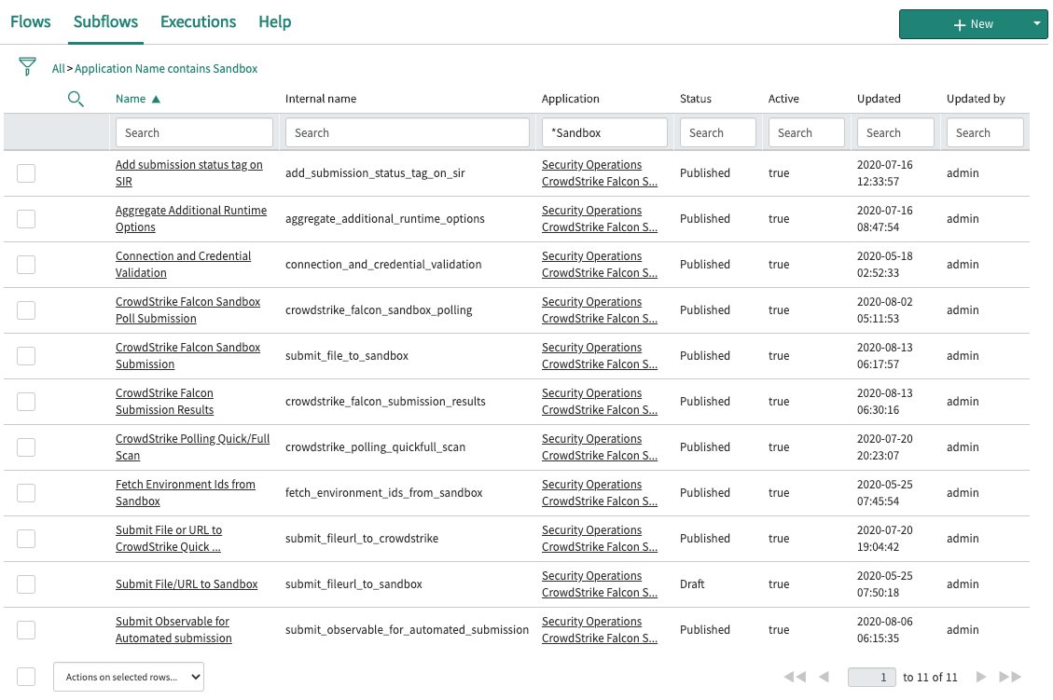Viewport: 1053px width, 700px height.
Task: Toggle the select-all rows checkbox at bottom
Action: tap(26, 677)
